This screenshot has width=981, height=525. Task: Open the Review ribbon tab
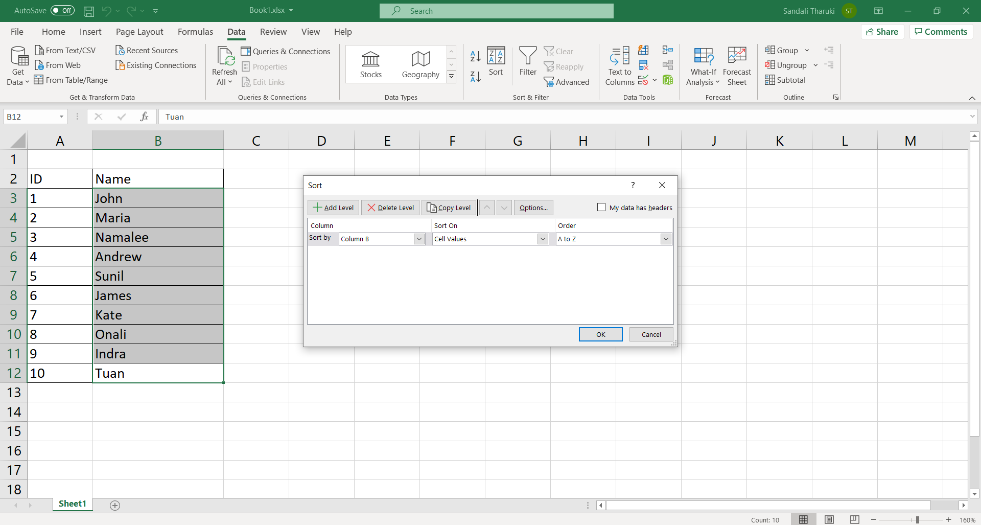pos(273,32)
